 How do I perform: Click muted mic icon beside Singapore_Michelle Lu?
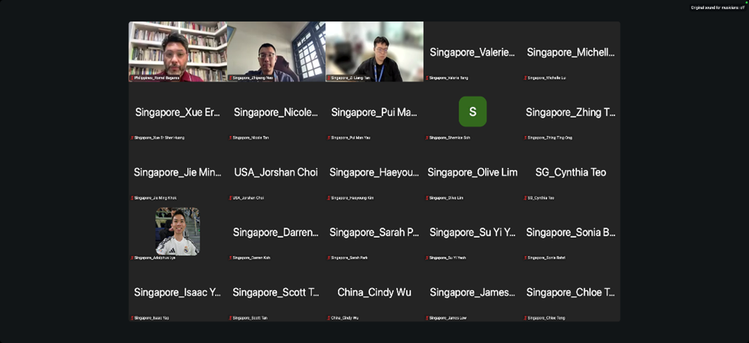pos(526,78)
